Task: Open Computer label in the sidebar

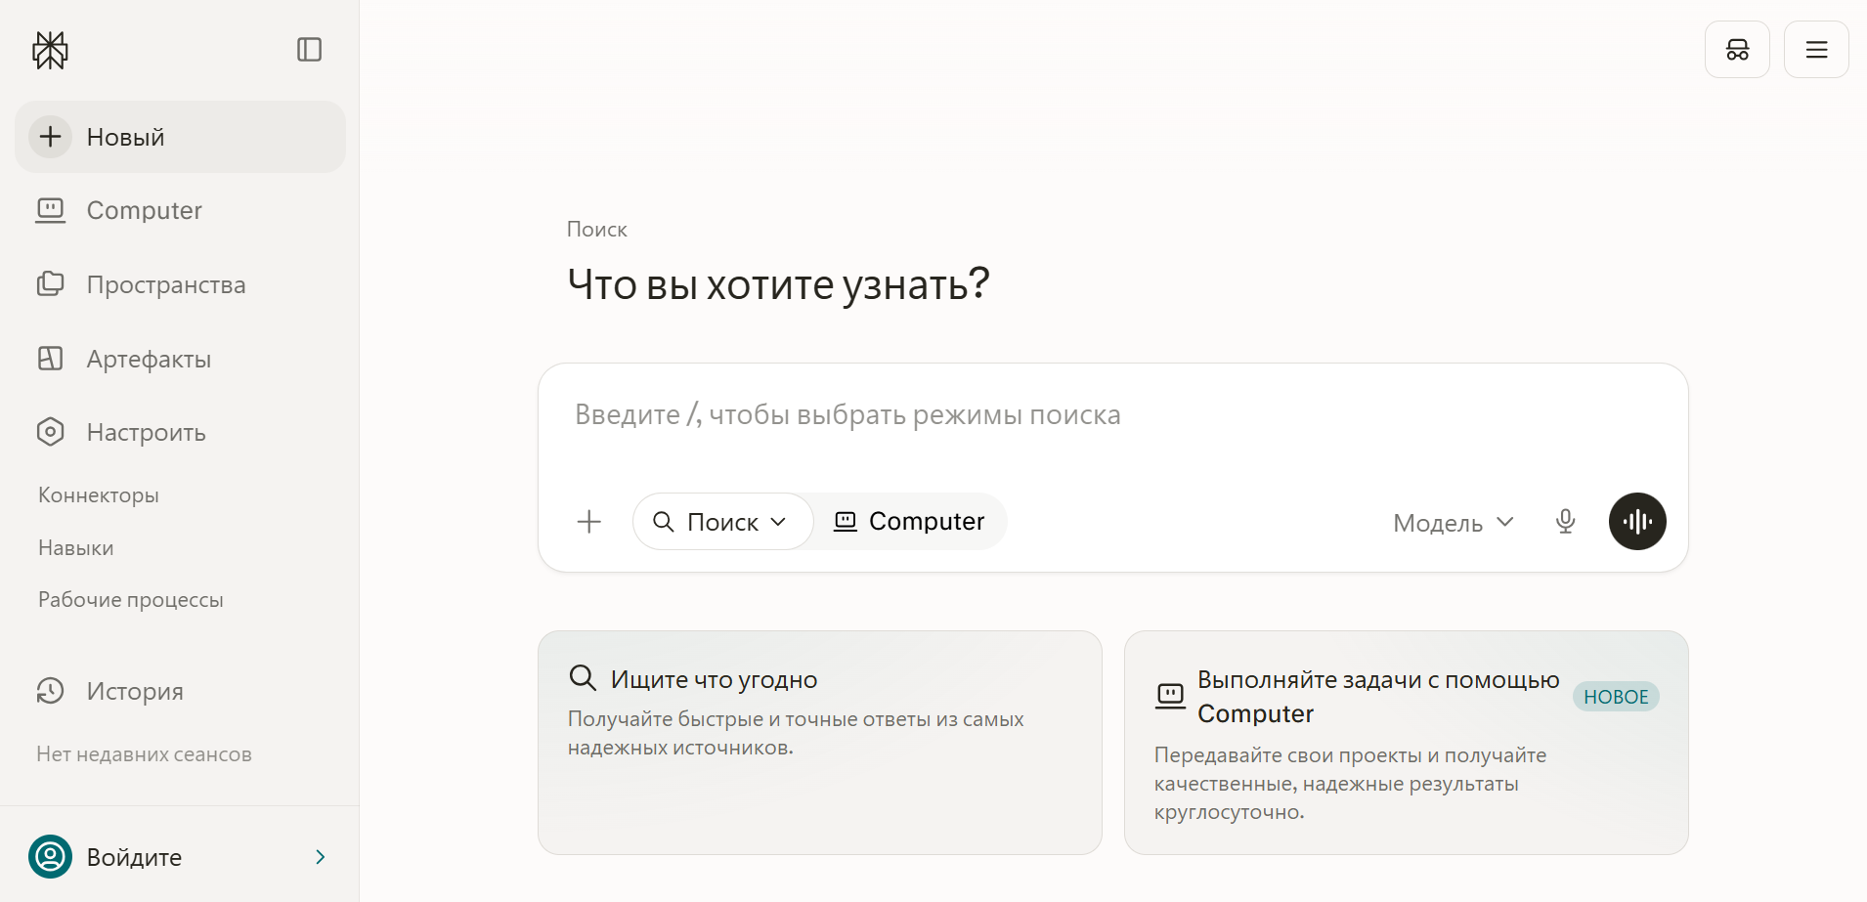Action: [x=145, y=210]
